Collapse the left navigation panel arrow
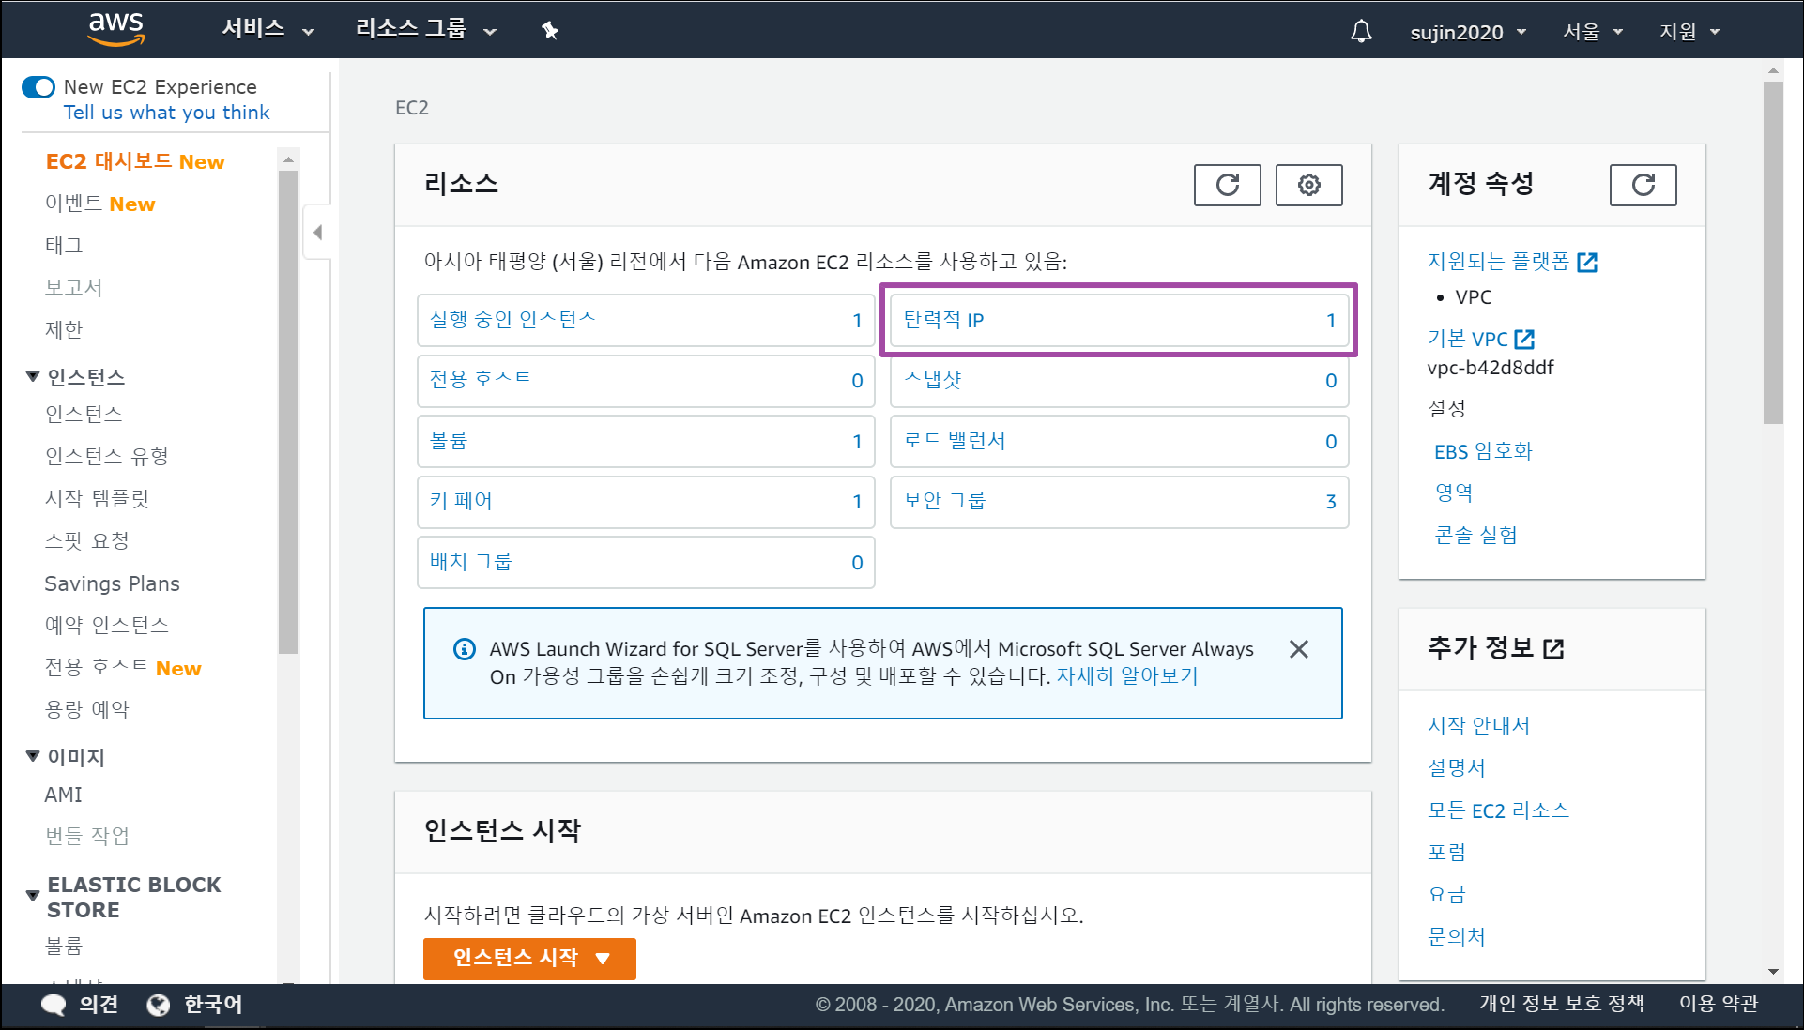Image resolution: width=1804 pixels, height=1030 pixels. [317, 232]
